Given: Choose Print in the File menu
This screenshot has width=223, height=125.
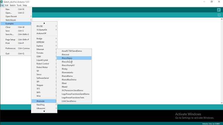Looking at the screenshot, I should 16,43.
